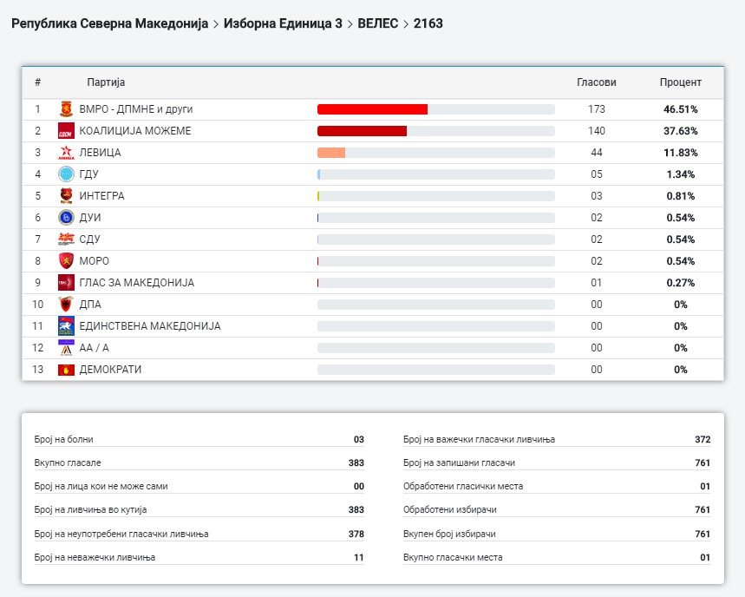The image size is (745, 597).
Task: Click the red ВМРО - ДПМНЕ progress bar
Action: coord(372,109)
